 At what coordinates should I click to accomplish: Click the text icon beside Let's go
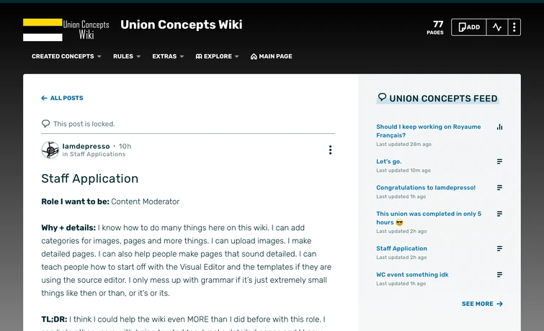coord(500,162)
